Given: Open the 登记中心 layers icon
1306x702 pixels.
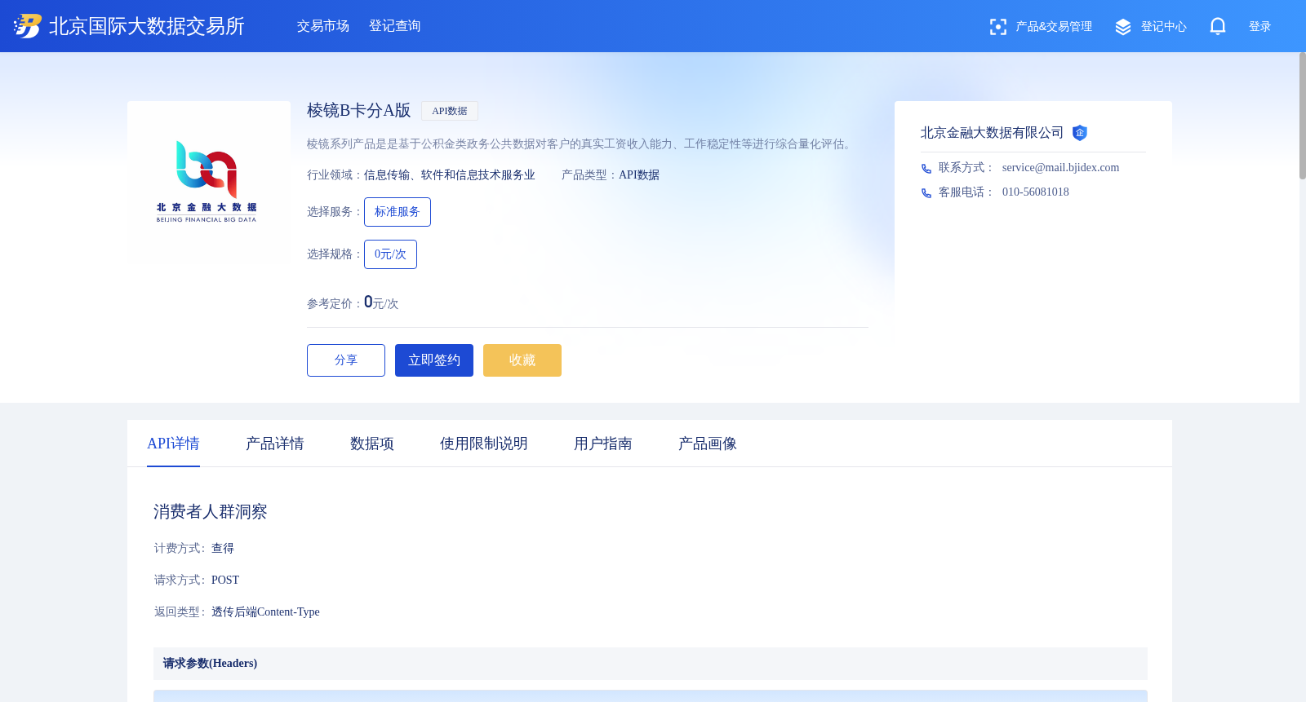Looking at the screenshot, I should click(1123, 27).
